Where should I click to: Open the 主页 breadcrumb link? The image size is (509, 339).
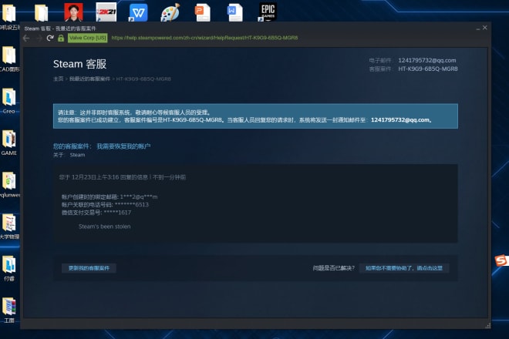58,79
